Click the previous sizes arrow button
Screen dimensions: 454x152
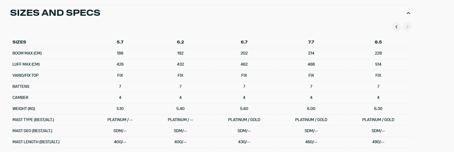coord(396,27)
